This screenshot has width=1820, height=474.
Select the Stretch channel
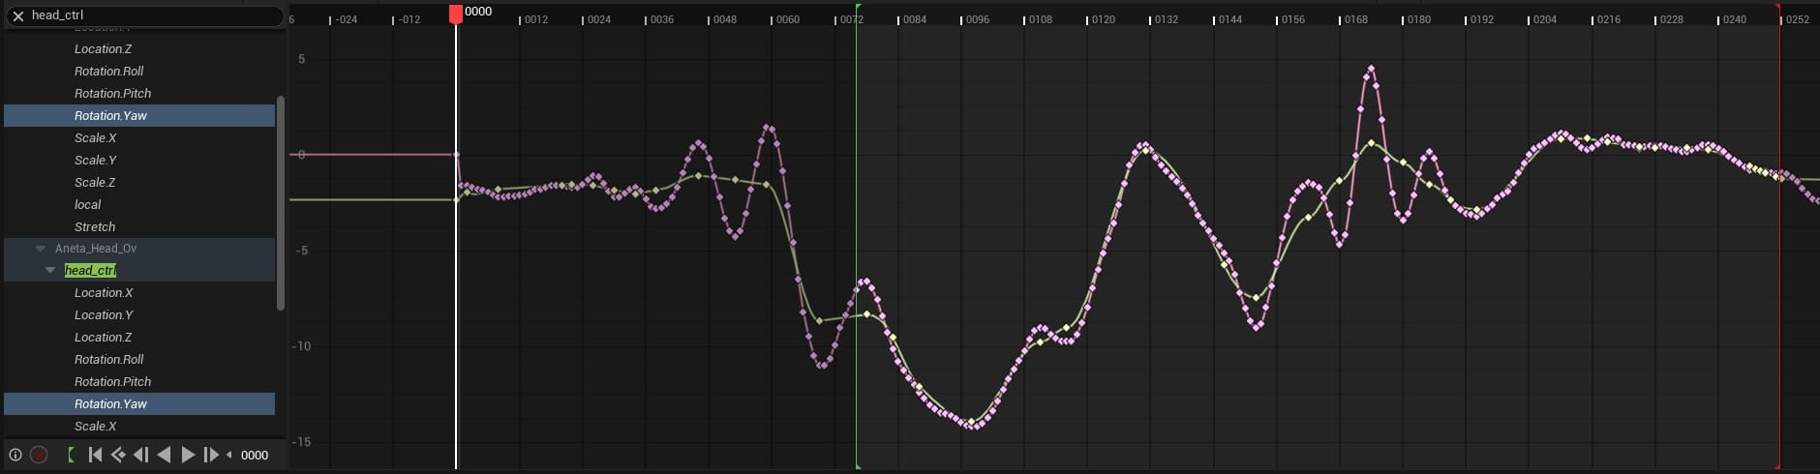pyautogui.click(x=95, y=226)
